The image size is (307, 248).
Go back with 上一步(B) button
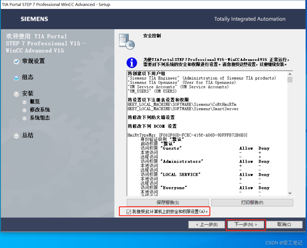(207, 224)
